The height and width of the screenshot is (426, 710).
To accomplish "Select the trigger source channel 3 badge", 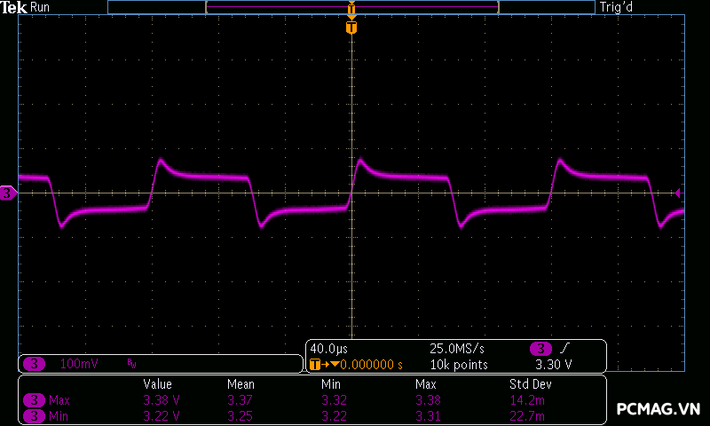I will [x=540, y=348].
